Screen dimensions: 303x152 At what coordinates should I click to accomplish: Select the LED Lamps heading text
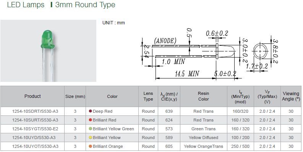(x=26, y=5)
